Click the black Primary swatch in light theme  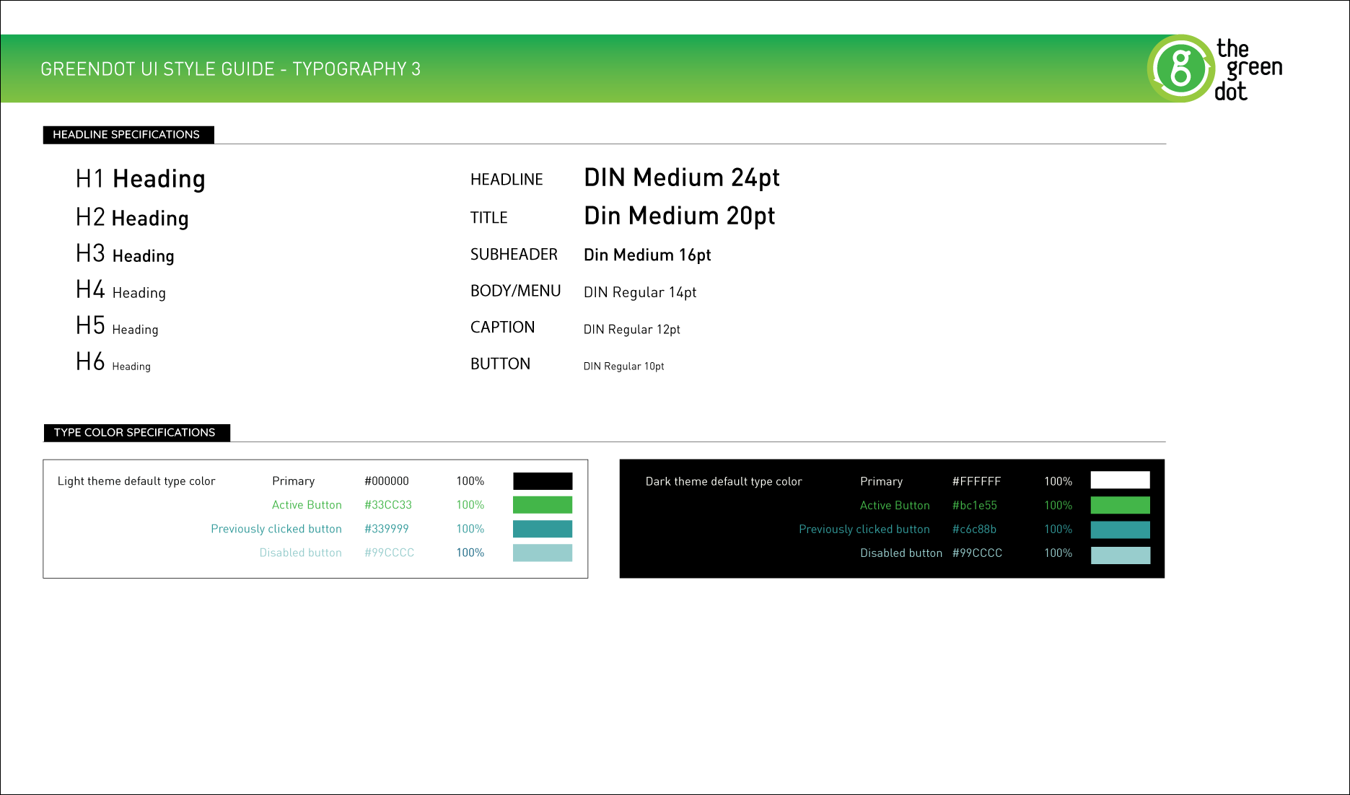pyautogui.click(x=542, y=481)
